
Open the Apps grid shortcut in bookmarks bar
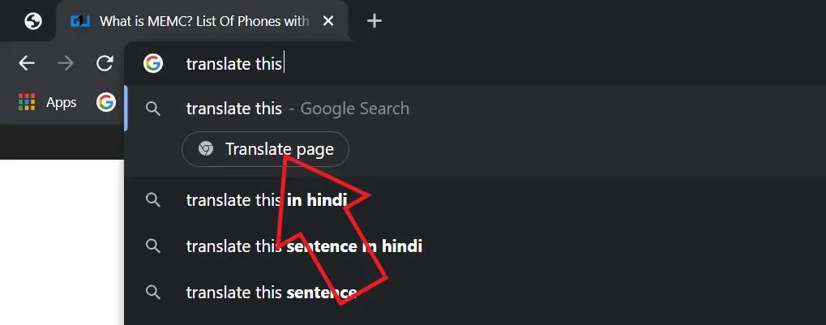[x=47, y=102]
